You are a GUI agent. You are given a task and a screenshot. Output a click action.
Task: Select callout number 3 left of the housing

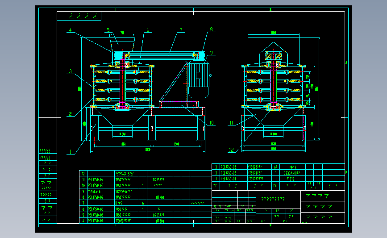[71, 71]
